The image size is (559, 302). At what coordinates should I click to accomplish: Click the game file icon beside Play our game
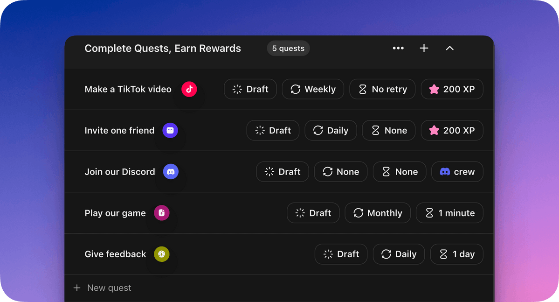pyautogui.click(x=162, y=213)
